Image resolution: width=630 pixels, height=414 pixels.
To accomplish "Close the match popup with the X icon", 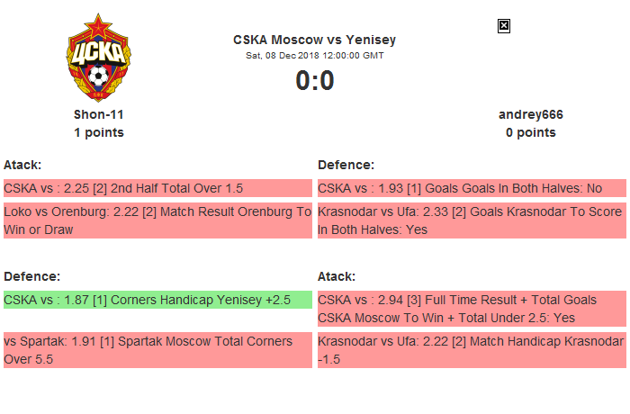I will 504,26.
